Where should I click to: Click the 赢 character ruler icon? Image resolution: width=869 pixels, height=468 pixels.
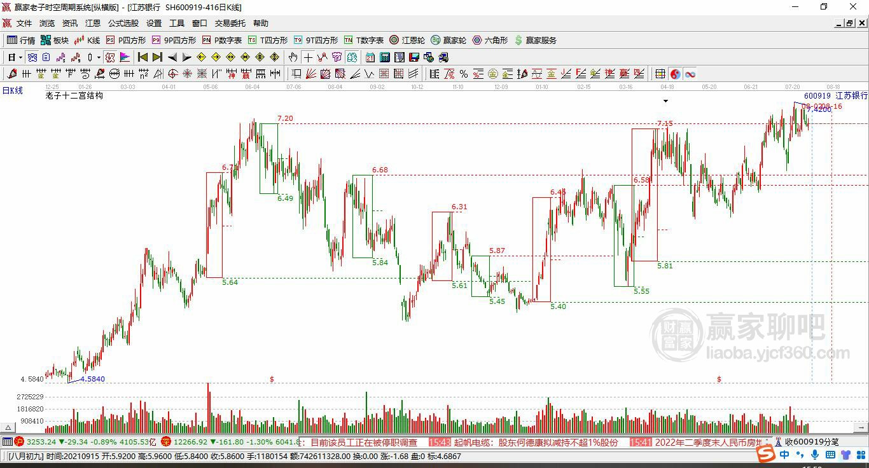coord(246,74)
